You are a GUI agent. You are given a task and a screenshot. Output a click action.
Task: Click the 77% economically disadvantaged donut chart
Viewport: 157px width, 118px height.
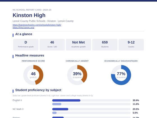click(121, 75)
